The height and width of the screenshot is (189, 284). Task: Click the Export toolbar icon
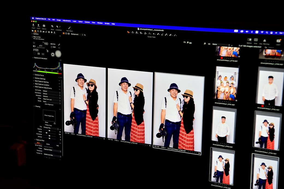coord(39,25)
